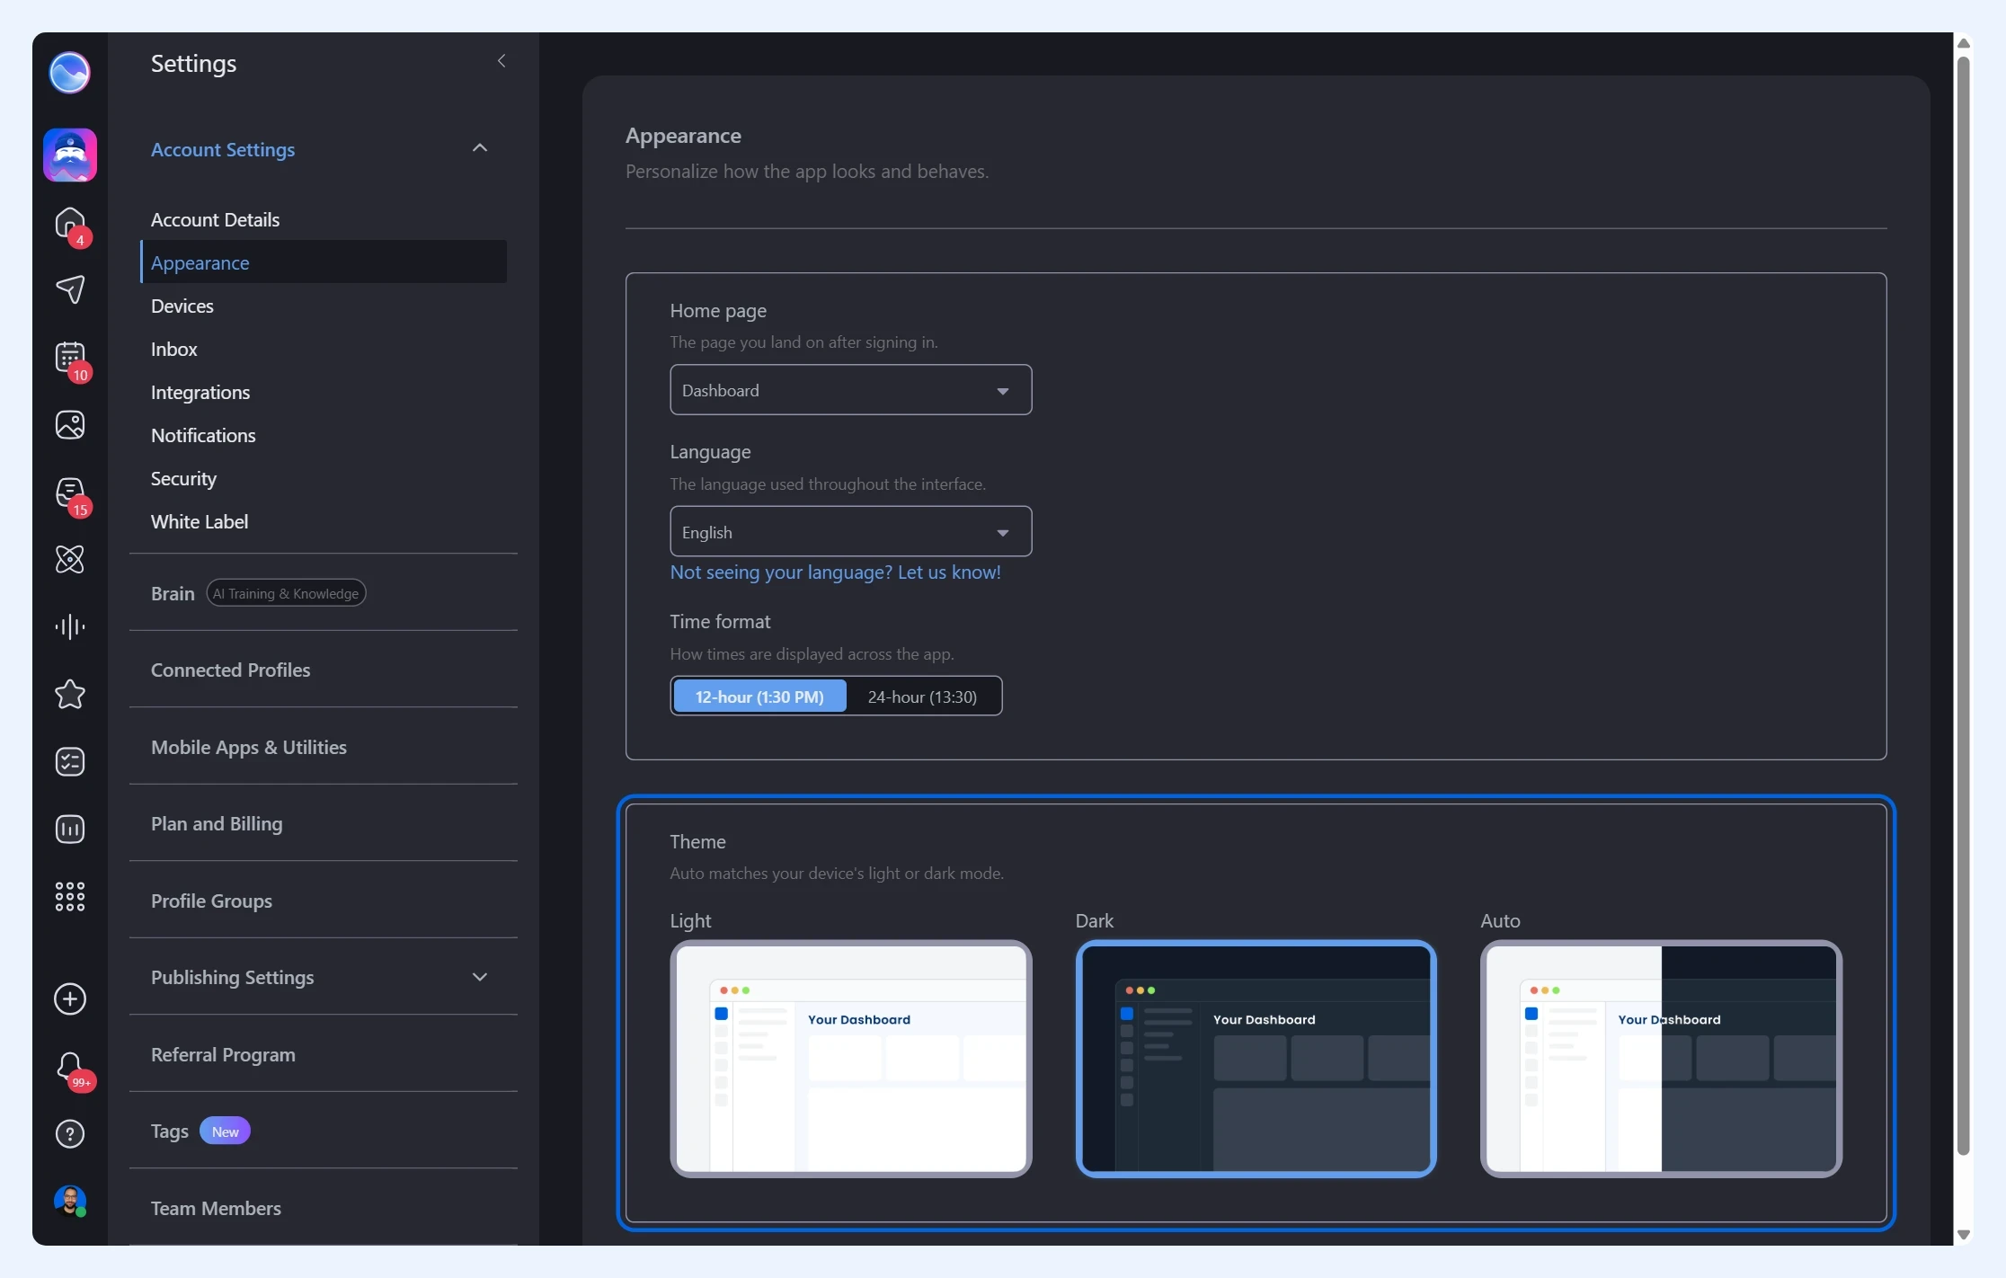This screenshot has height=1278, width=2006.
Task: Click the app logo at top of sidebar
Action: click(x=69, y=72)
